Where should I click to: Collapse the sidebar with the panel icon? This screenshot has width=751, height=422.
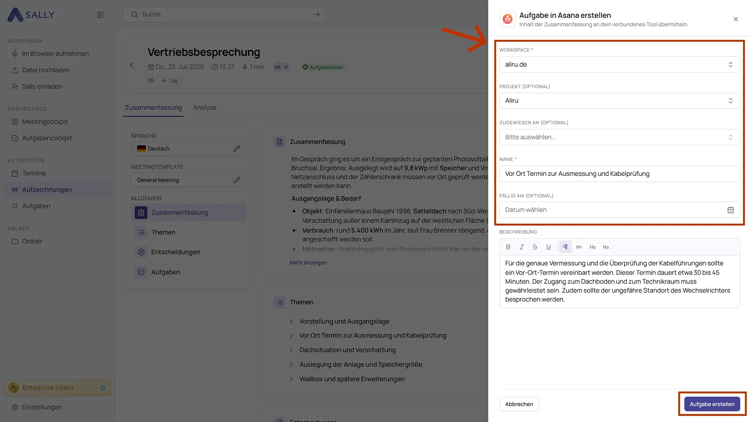pos(100,15)
